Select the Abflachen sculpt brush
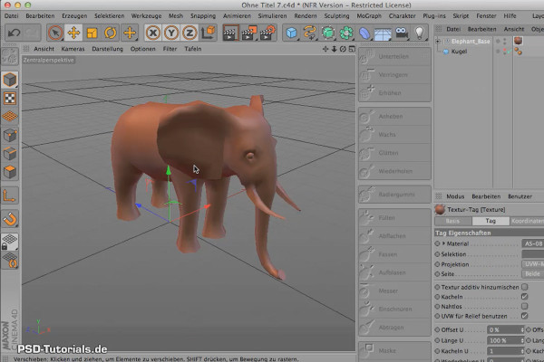 click(394, 236)
